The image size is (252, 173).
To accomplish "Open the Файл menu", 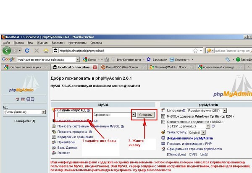I will point(6,43).
